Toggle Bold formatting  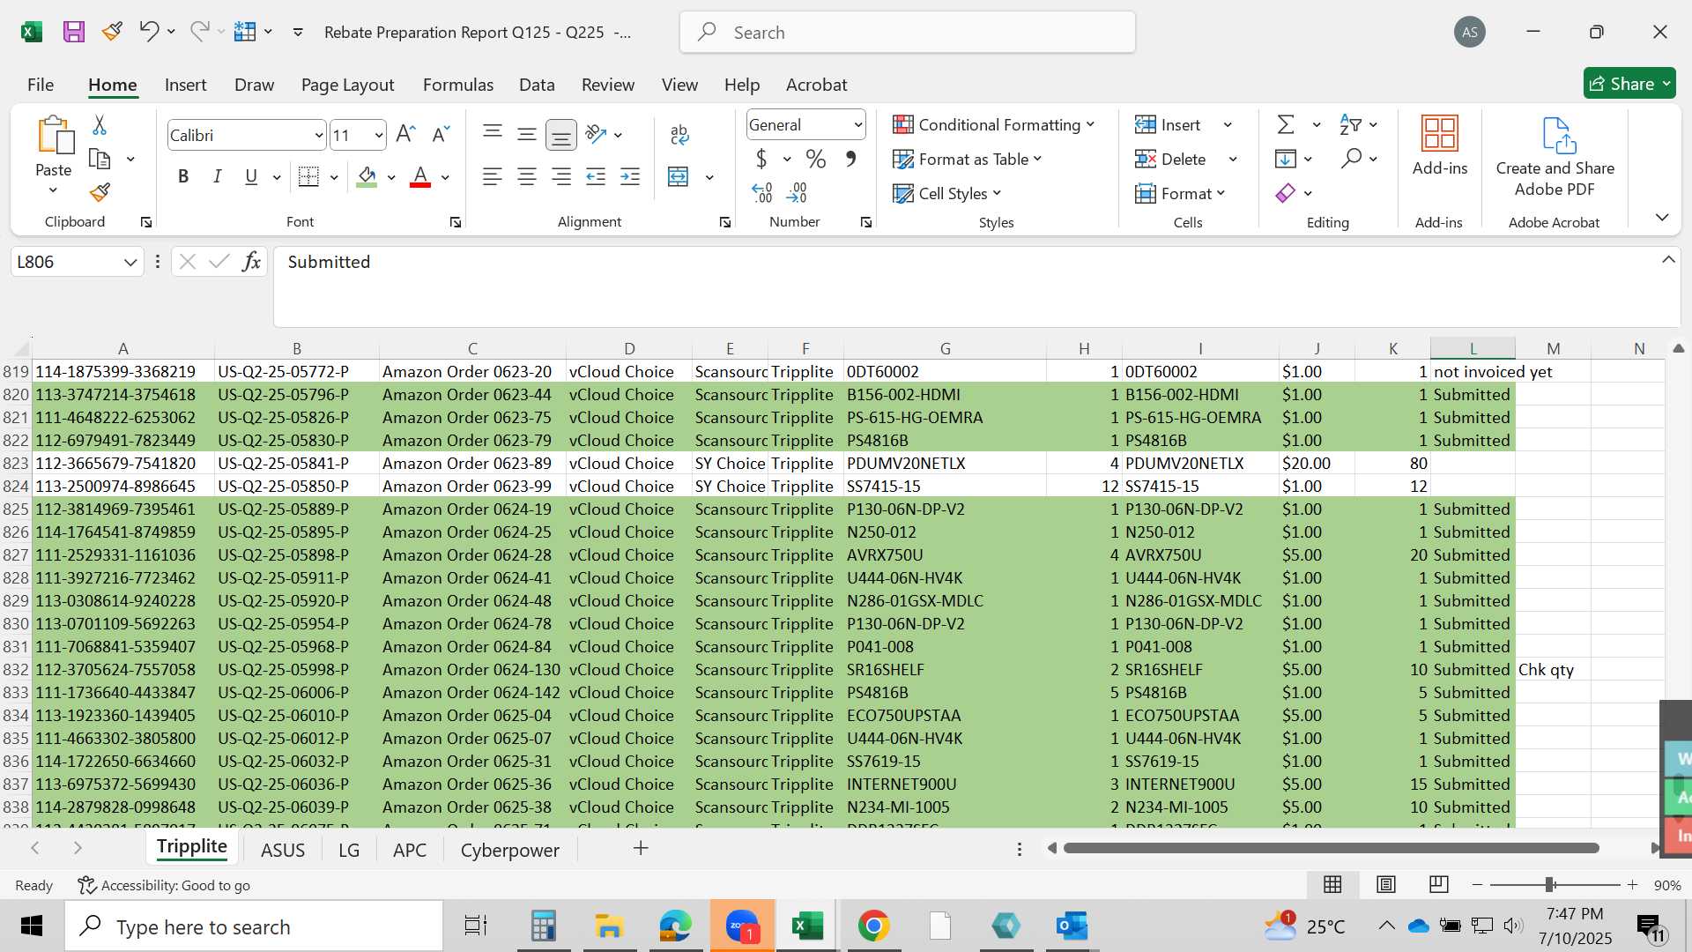pos(183,177)
